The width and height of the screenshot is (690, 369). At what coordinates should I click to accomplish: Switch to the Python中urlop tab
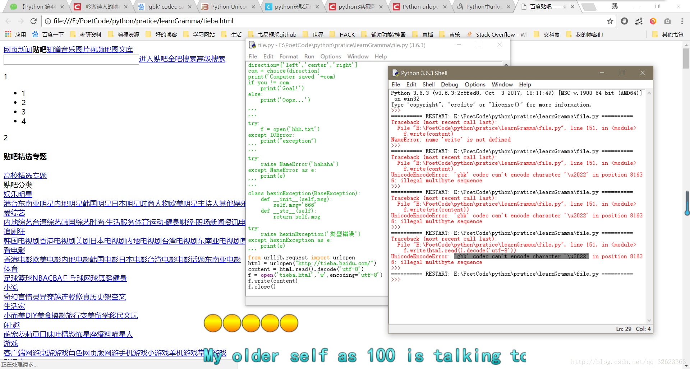(x=484, y=6)
